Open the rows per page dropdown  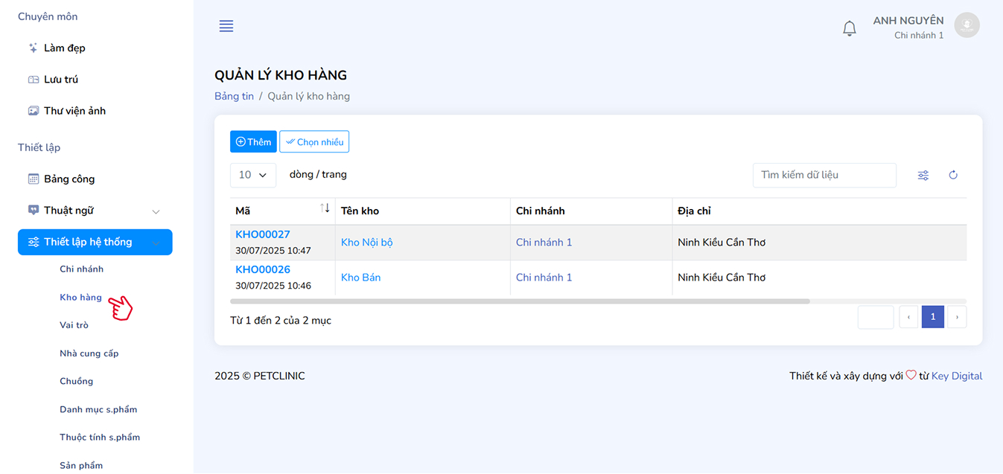[253, 175]
